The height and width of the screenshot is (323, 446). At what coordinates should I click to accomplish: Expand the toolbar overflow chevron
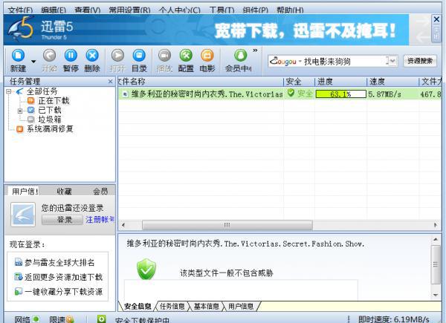(255, 50)
